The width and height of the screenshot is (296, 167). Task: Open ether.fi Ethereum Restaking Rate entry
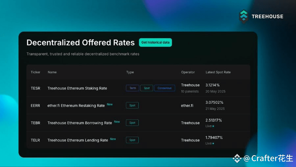(76, 105)
